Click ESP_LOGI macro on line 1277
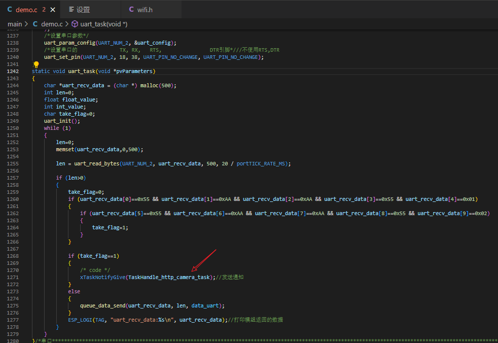 pyautogui.click(x=80, y=320)
